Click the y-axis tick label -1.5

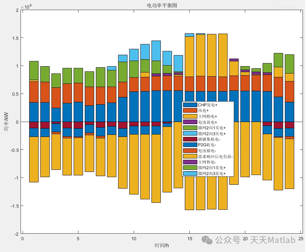click(x=15, y=206)
